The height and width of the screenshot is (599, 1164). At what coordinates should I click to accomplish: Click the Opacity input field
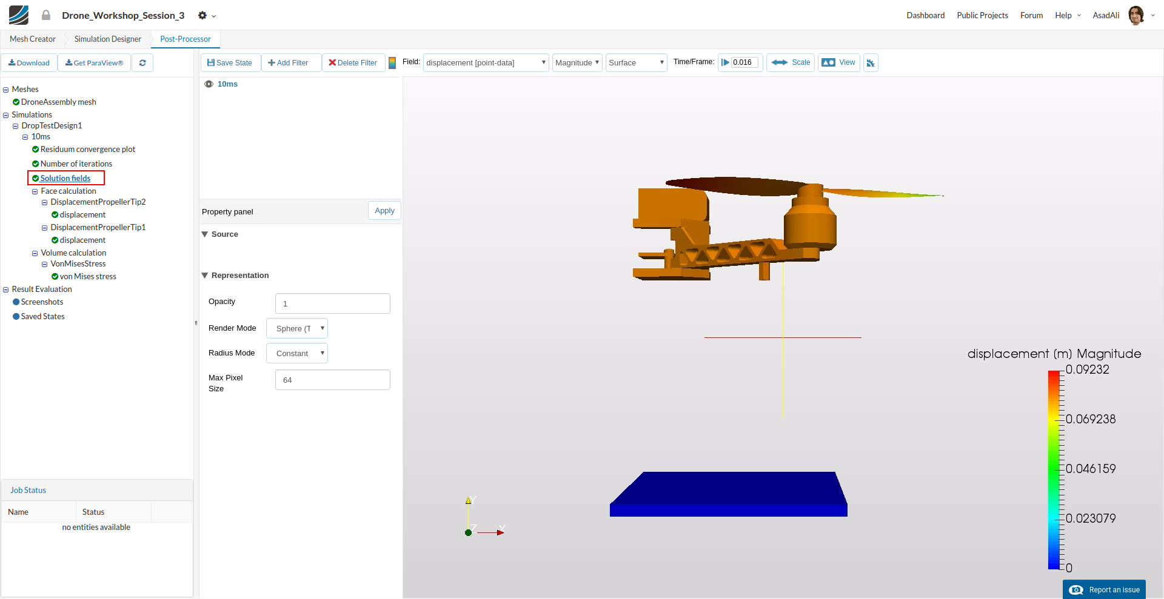pyautogui.click(x=332, y=304)
